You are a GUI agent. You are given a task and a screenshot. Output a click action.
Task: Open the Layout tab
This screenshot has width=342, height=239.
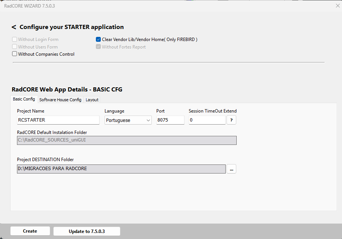pos(92,100)
